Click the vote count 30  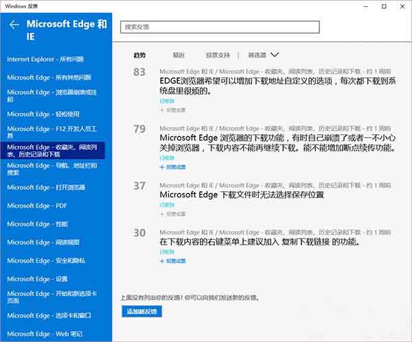coord(139,233)
